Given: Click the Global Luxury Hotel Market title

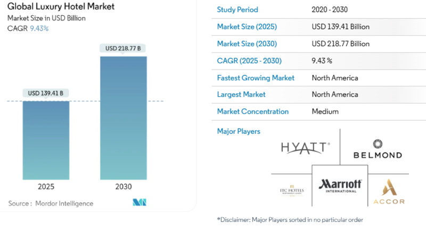Looking at the screenshot, I should (x=61, y=7).
